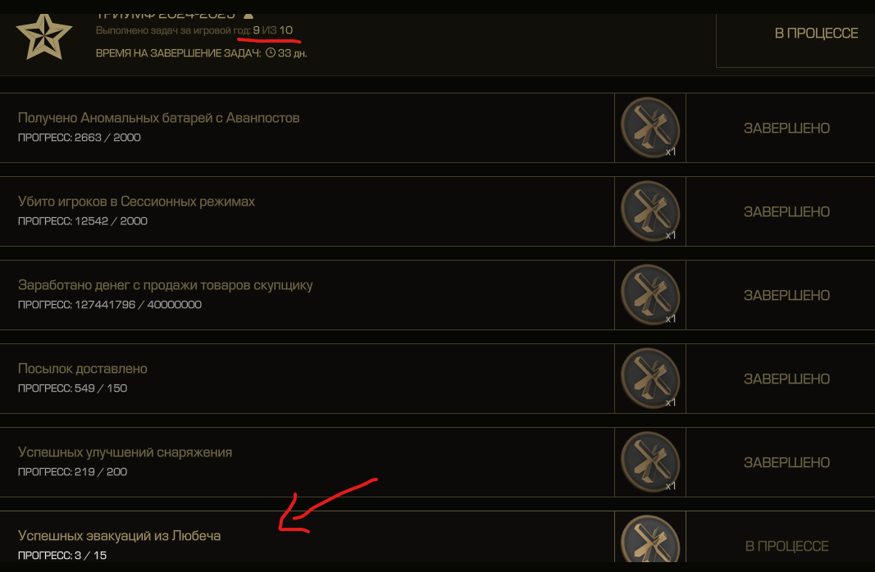Click В ПРОЦЕССЕ for Lyubech evacuations task
Image resolution: width=875 pixels, height=572 pixels.
point(786,547)
